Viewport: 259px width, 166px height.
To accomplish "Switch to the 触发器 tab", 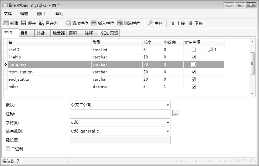I will pyautogui.click(x=59, y=33).
